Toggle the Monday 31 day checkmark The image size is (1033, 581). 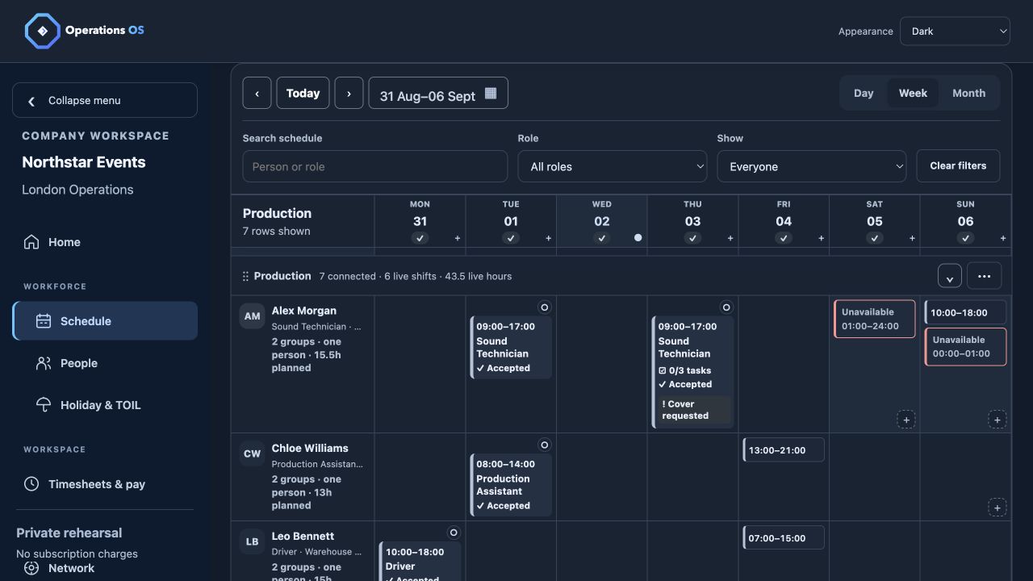pyautogui.click(x=420, y=238)
